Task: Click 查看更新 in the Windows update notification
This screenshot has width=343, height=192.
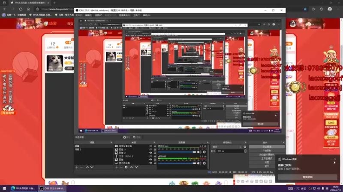Action: (307, 177)
